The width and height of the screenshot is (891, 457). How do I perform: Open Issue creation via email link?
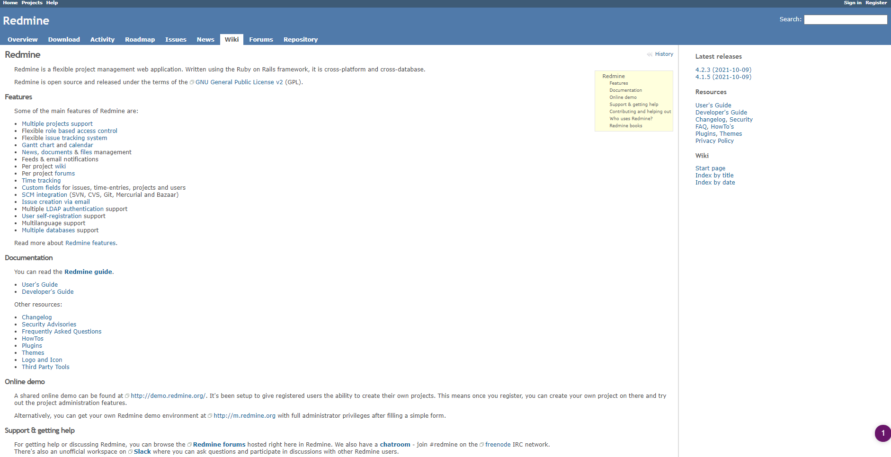point(56,202)
